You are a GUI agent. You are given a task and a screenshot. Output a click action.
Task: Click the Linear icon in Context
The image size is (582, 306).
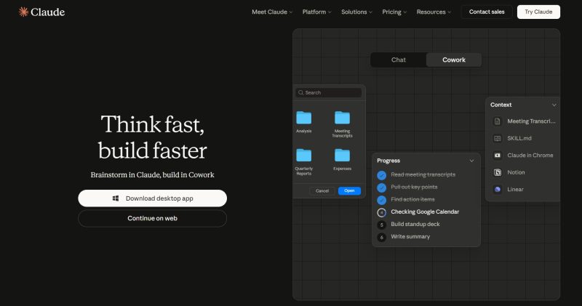click(498, 190)
